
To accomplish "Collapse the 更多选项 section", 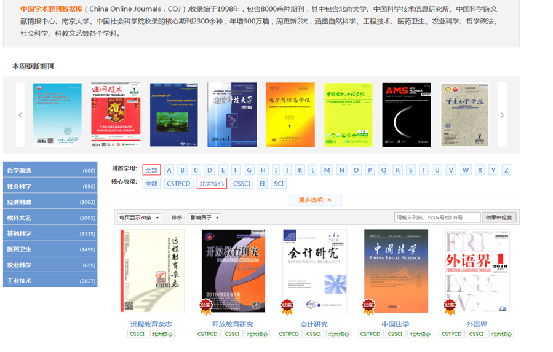I will click(315, 200).
